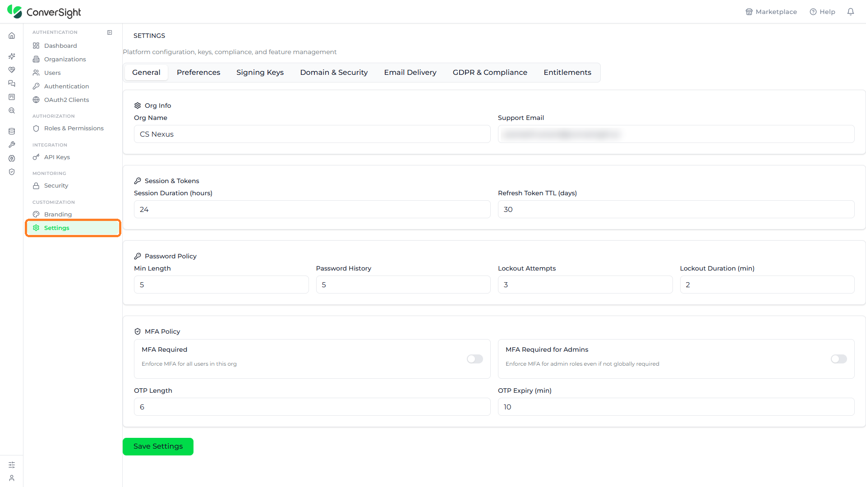Click the Refresh Token TTL field

(x=676, y=209)
